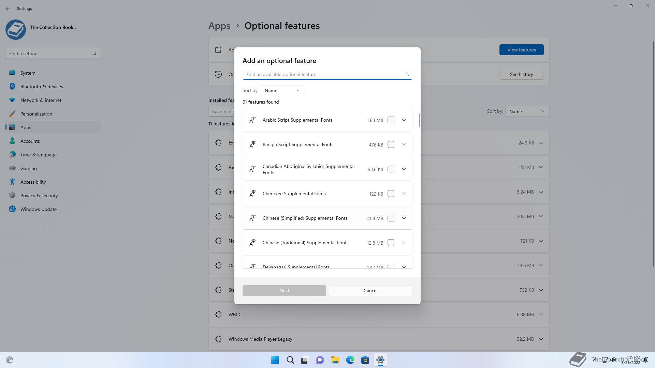Open the weather widget on taskbar
Viewport: 655px width, 368px height.
pos(10,360)
